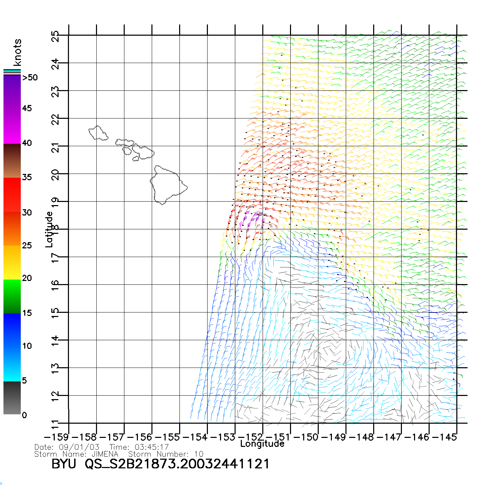Image resolution: width=492 pixels, height=485 pixels.
Task: Click the green 15-20 knots legend band
Action: [x=12, y=296]
